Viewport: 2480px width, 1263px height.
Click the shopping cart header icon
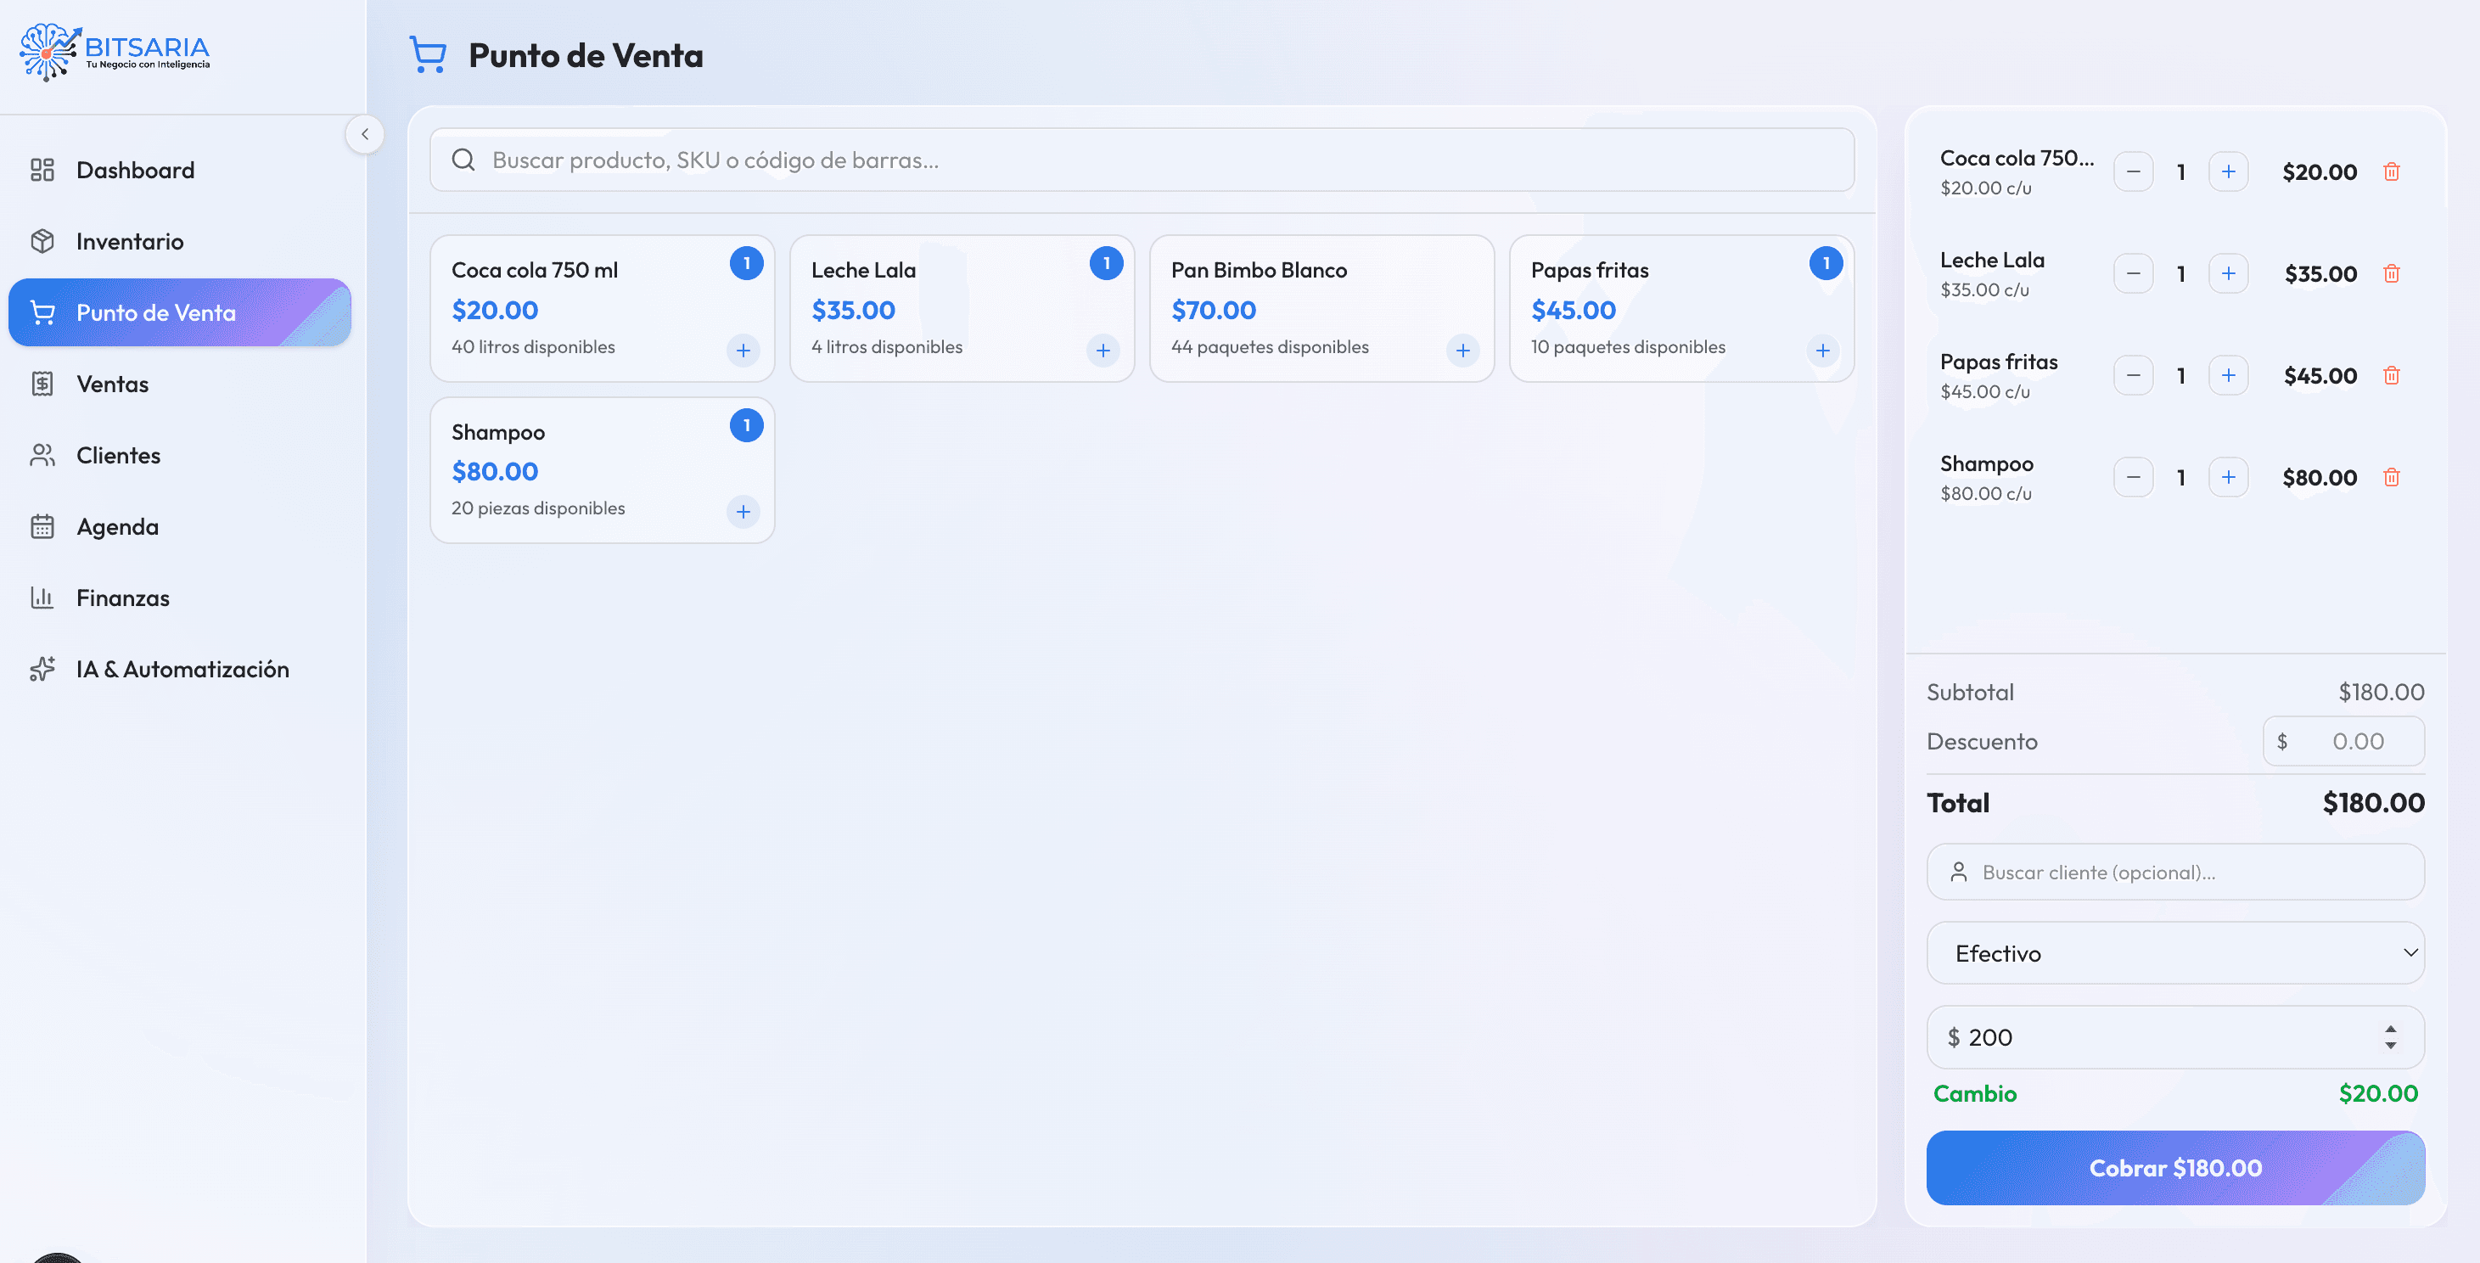[428, 55]
